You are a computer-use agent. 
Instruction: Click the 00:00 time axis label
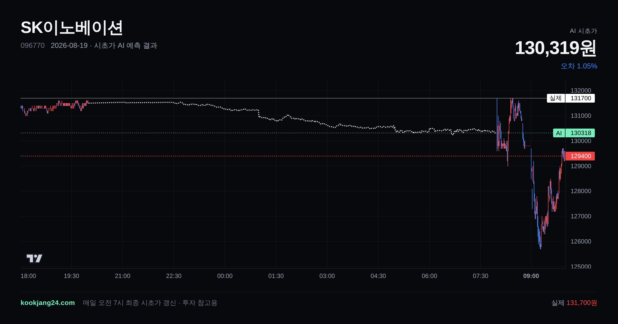tap(225, 276)
